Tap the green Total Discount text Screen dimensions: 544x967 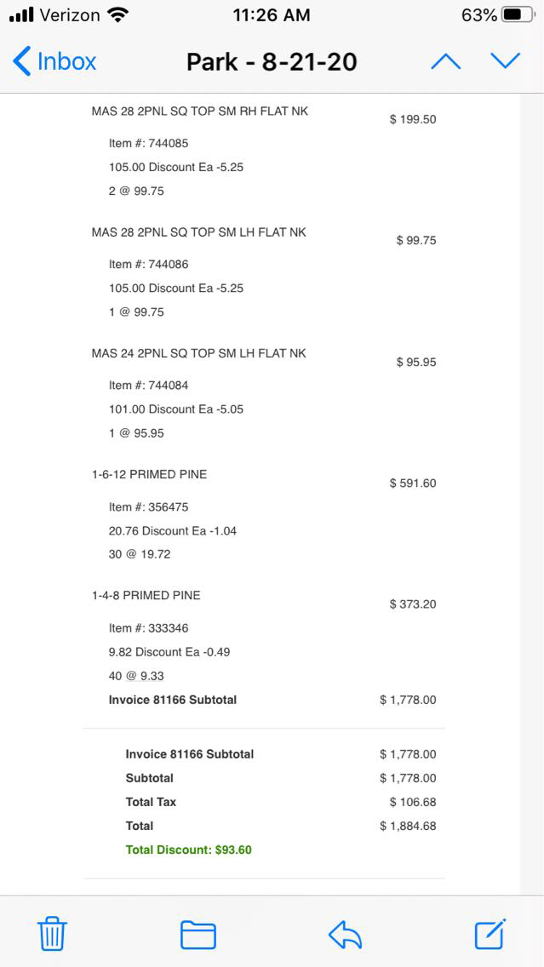click(189, 850)
